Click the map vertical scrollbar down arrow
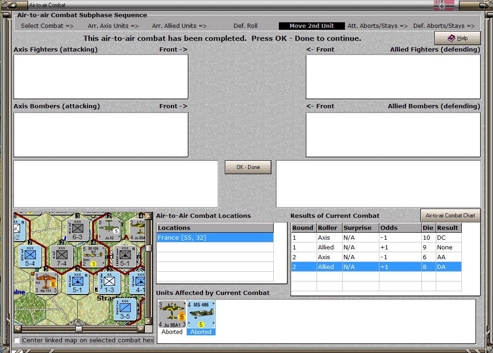 [149, 321]
